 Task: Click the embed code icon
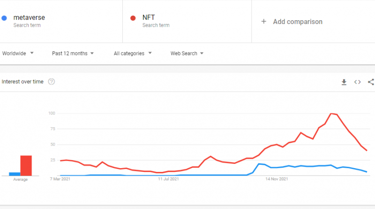[x=357, y=82]
